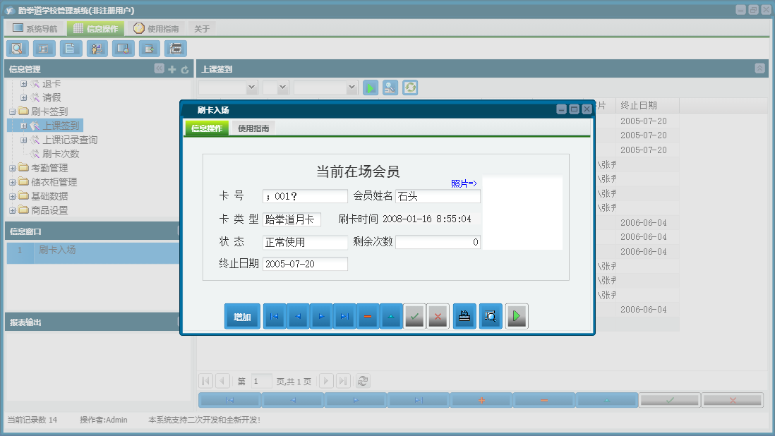The image size is (775, 436).
Task: Click the 增加 button in the dialog
Action: click(x=242, y=316)
